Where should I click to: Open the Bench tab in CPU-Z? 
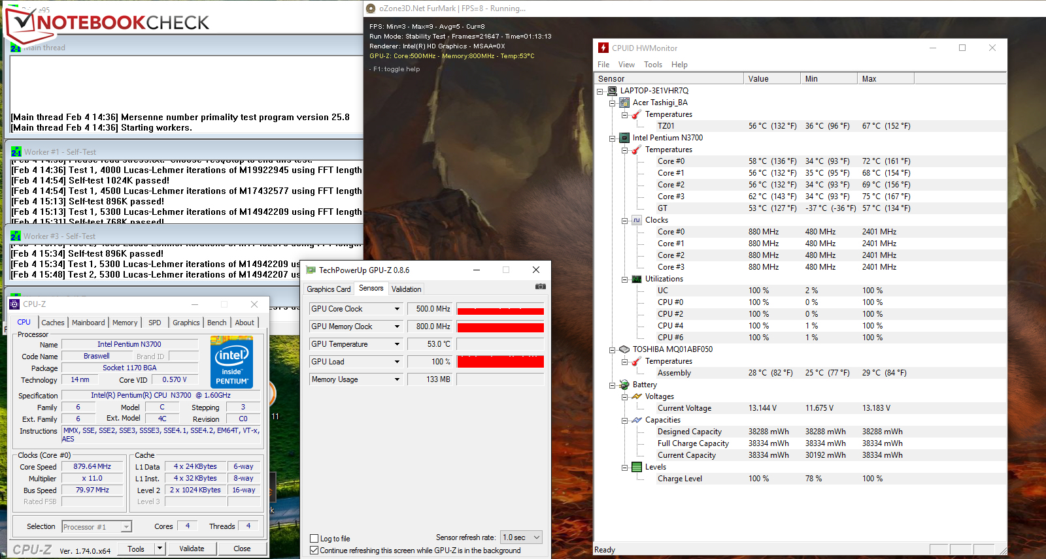[217, 323]
